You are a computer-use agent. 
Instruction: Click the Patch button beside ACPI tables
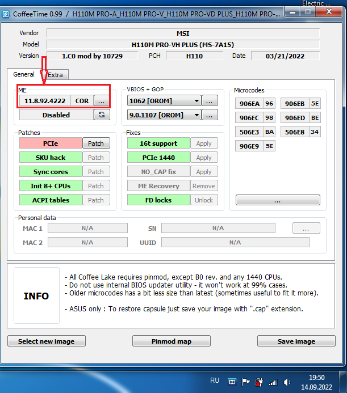[x=96, y=200]
